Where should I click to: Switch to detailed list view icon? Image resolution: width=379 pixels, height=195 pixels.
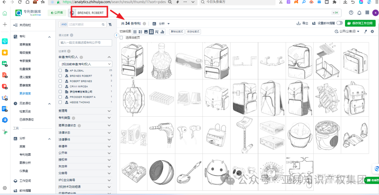pos(140,32)
